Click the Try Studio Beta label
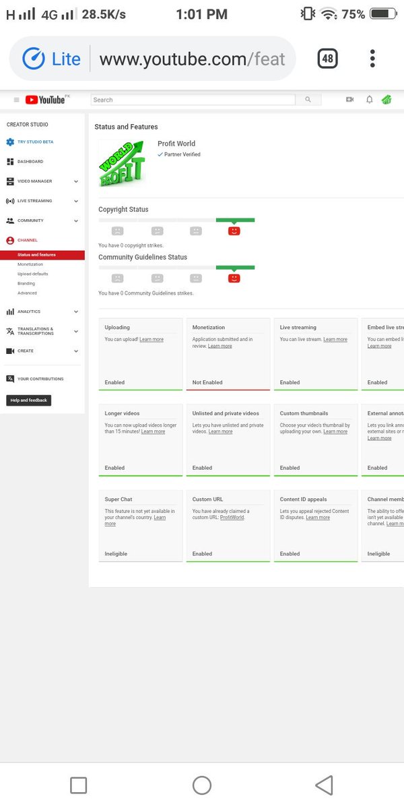Image resolution: width=404 pixels, height=809 pixels. tap(36, 142)
